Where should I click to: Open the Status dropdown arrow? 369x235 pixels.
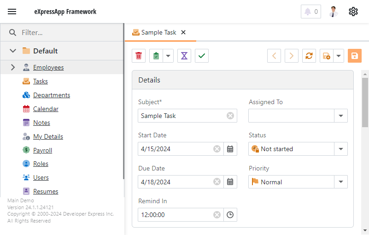341,149
